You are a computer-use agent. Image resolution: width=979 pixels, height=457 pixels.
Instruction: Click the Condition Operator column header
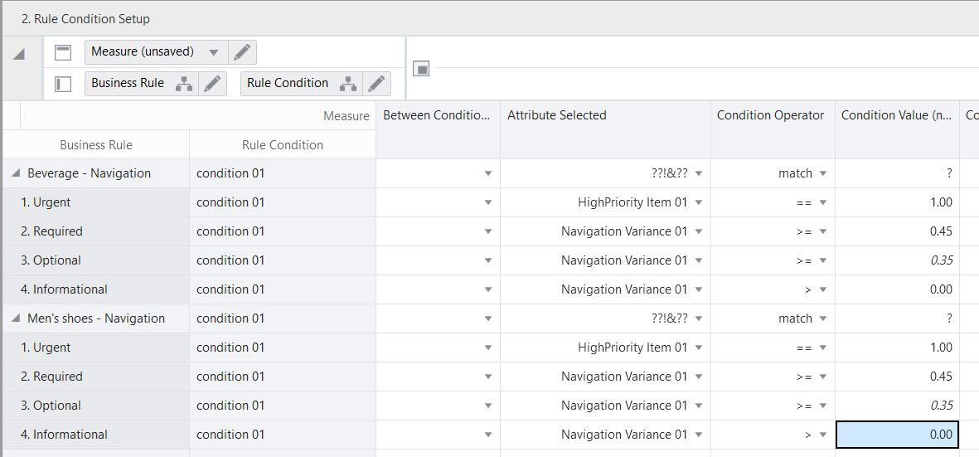pyautogui.click(x=770, y=115)
